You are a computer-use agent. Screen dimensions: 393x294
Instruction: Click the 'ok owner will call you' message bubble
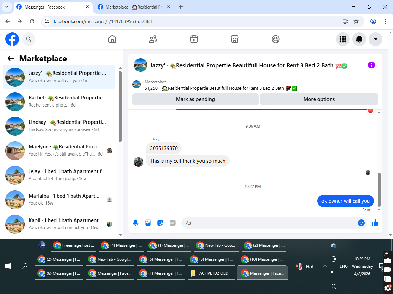345,201
